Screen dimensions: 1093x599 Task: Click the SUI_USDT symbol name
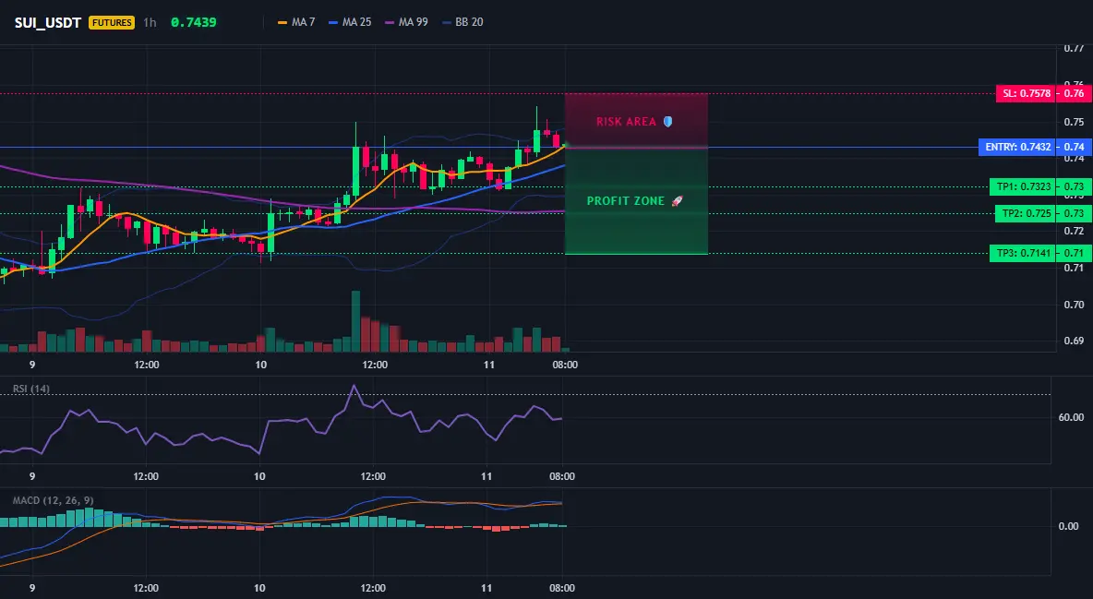(x=47, y=22)
